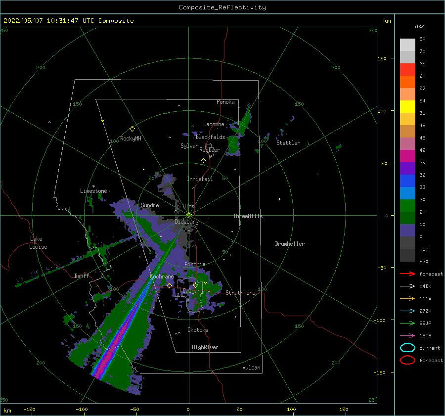Click the Blackfalds label

pyautogui.click(x=210, y=137)
